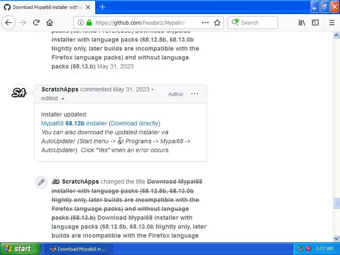Screen dimensions: 340x255
Task: Select the Download Mypal68 installer tab
Action: 48,7
